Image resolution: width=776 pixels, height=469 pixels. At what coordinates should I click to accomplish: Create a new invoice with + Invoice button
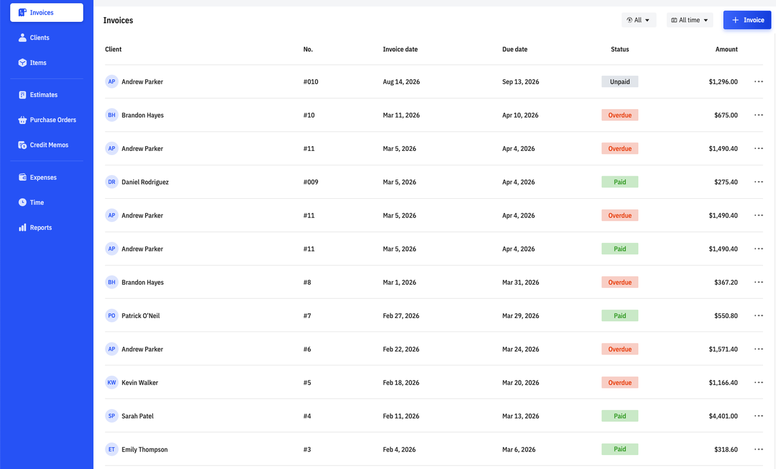pos(747,20)
